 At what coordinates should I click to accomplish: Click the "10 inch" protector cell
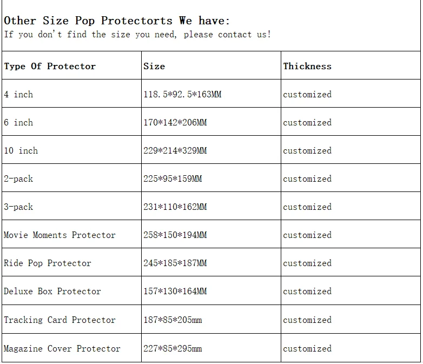coord(21,151)
